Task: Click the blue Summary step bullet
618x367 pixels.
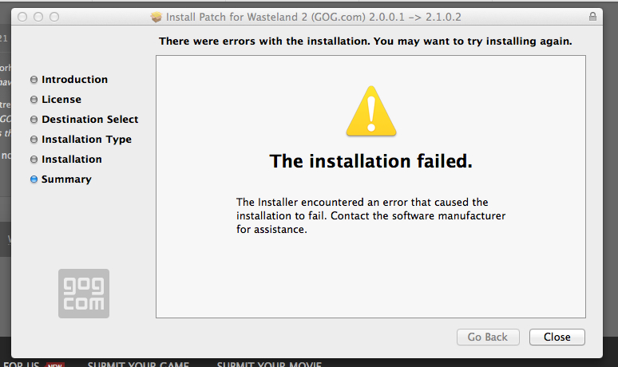Action: coord(34,180)
